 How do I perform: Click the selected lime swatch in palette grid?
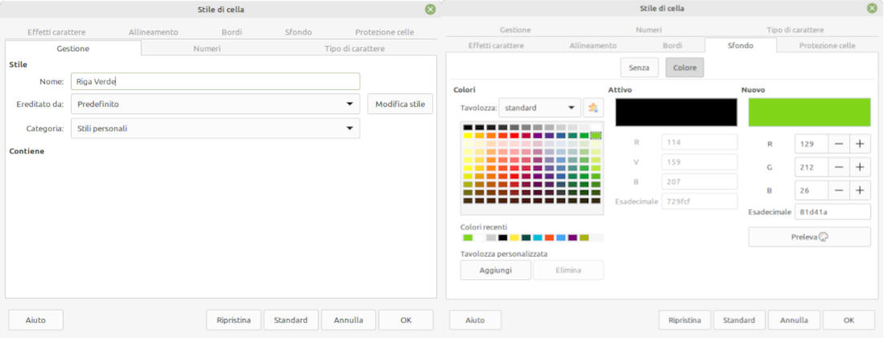coord(596,135)
